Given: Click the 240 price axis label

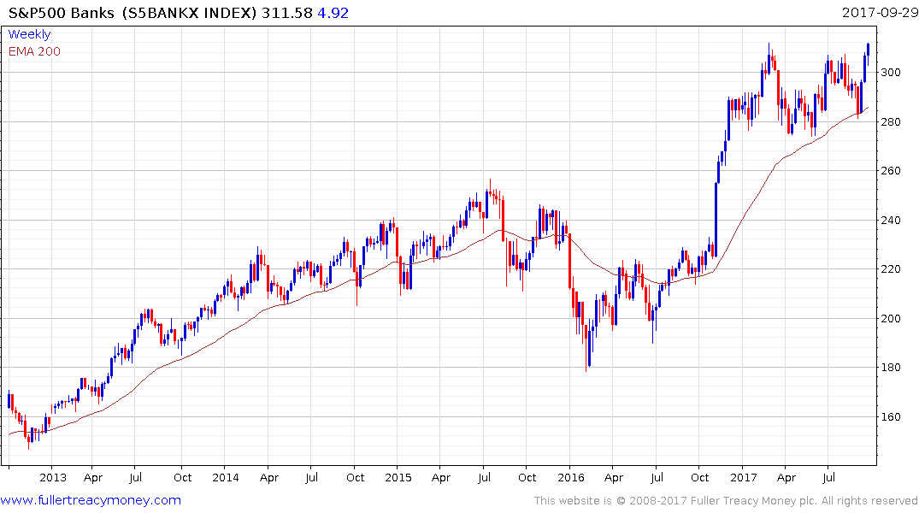Looking at the screenshot, I should pos(891,221).
